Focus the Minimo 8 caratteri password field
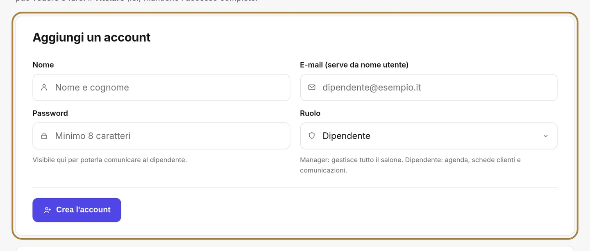 161,136
